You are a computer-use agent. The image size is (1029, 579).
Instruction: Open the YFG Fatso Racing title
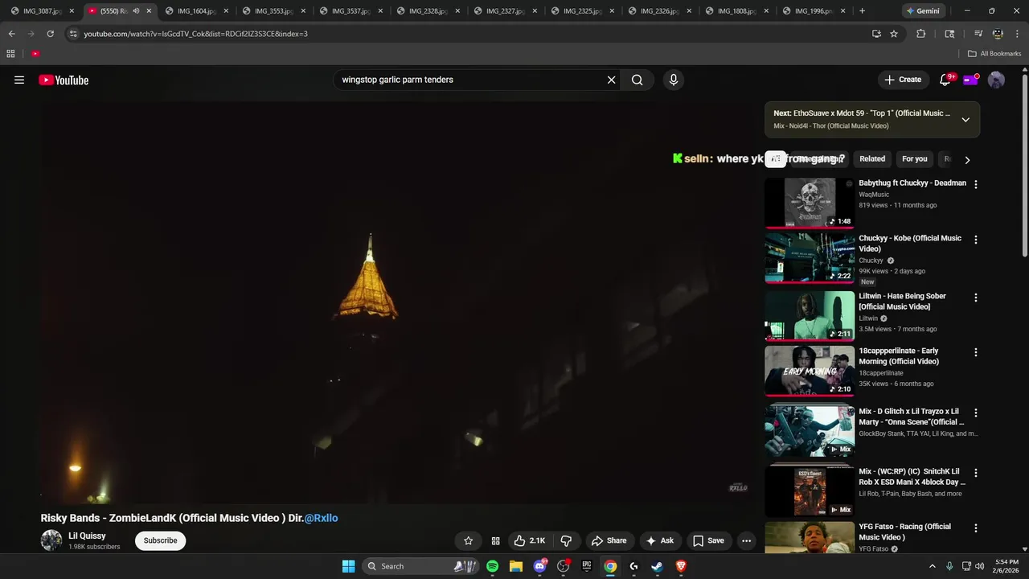tap(904, 532)
